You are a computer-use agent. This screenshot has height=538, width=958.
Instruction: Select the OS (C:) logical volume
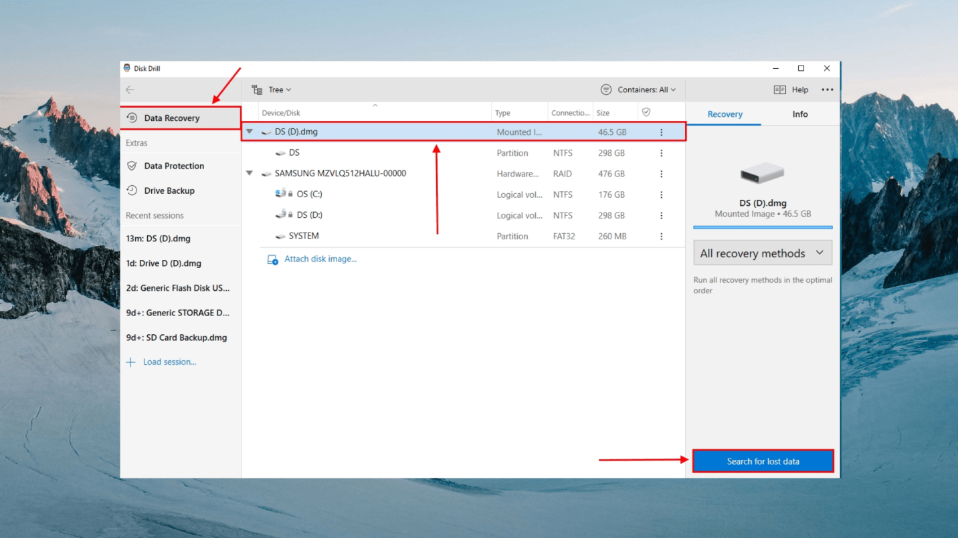464,194
